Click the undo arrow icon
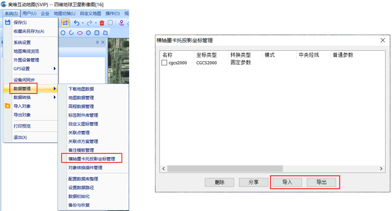392x211 pixels. (x=77, y=23)
